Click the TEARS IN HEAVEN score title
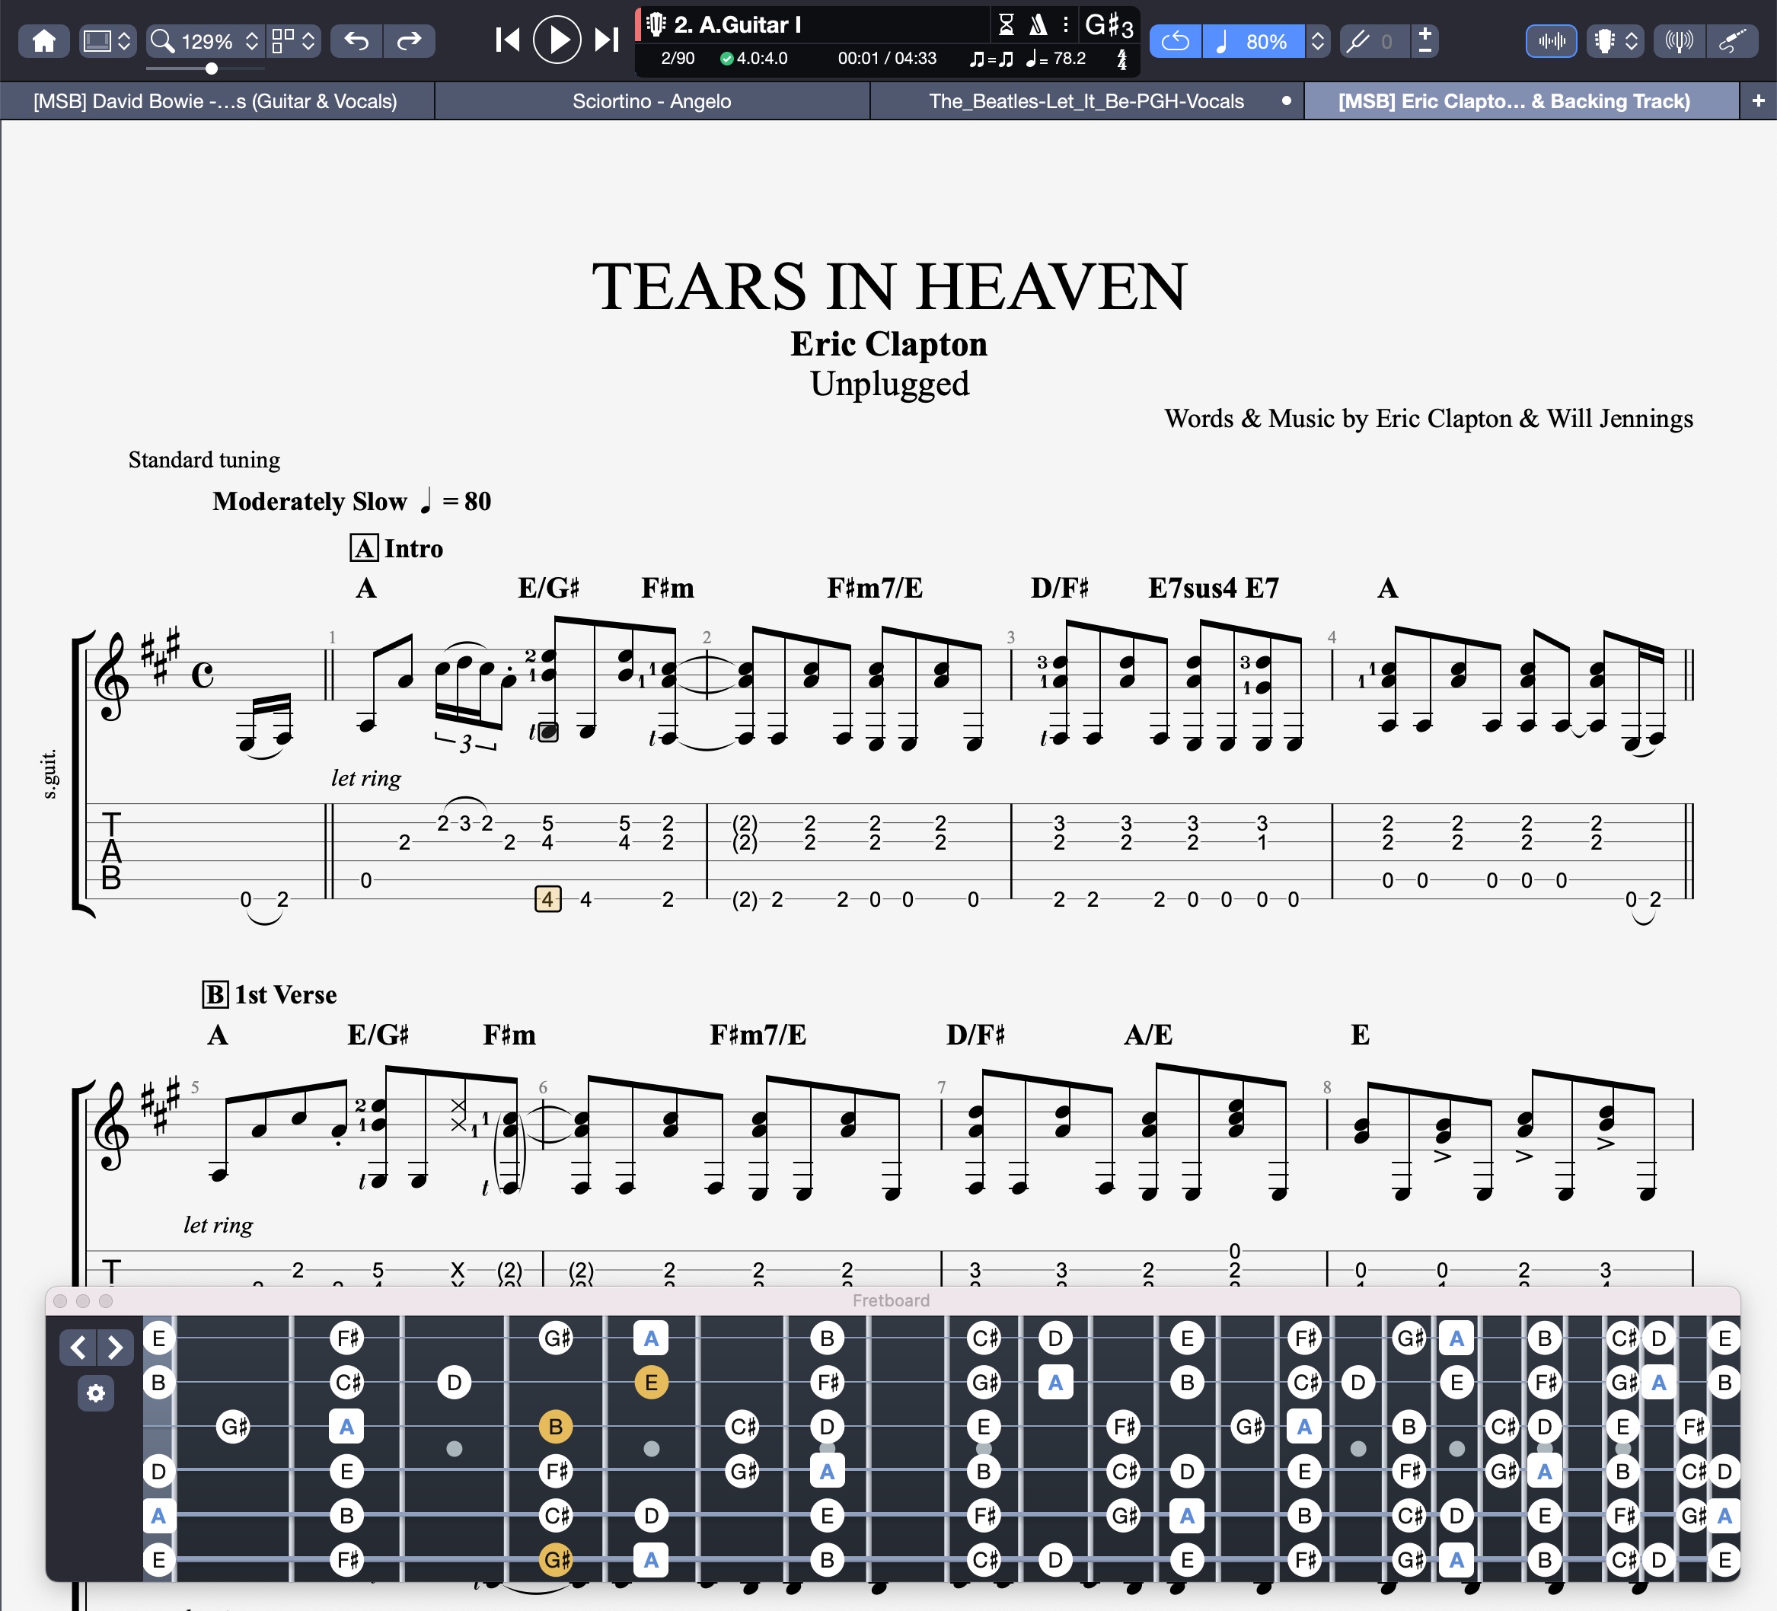 pos(889,287)
